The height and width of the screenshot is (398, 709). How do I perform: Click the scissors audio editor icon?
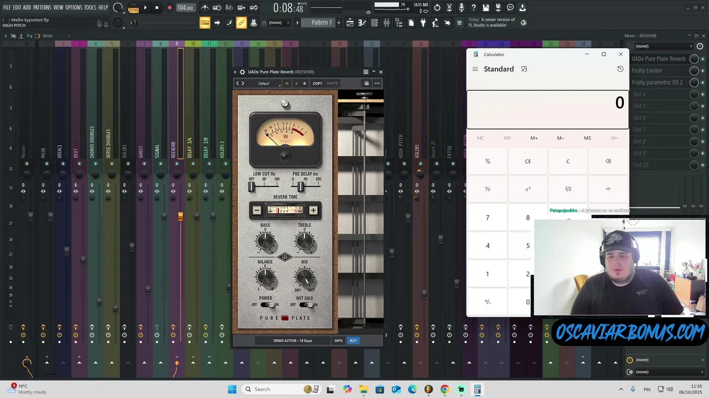[x=449, y=8]
